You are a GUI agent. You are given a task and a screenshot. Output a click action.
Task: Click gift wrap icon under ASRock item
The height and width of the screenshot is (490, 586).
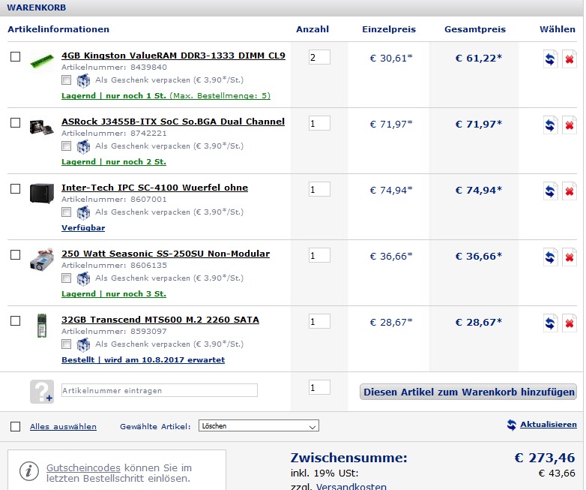point(83,146)
